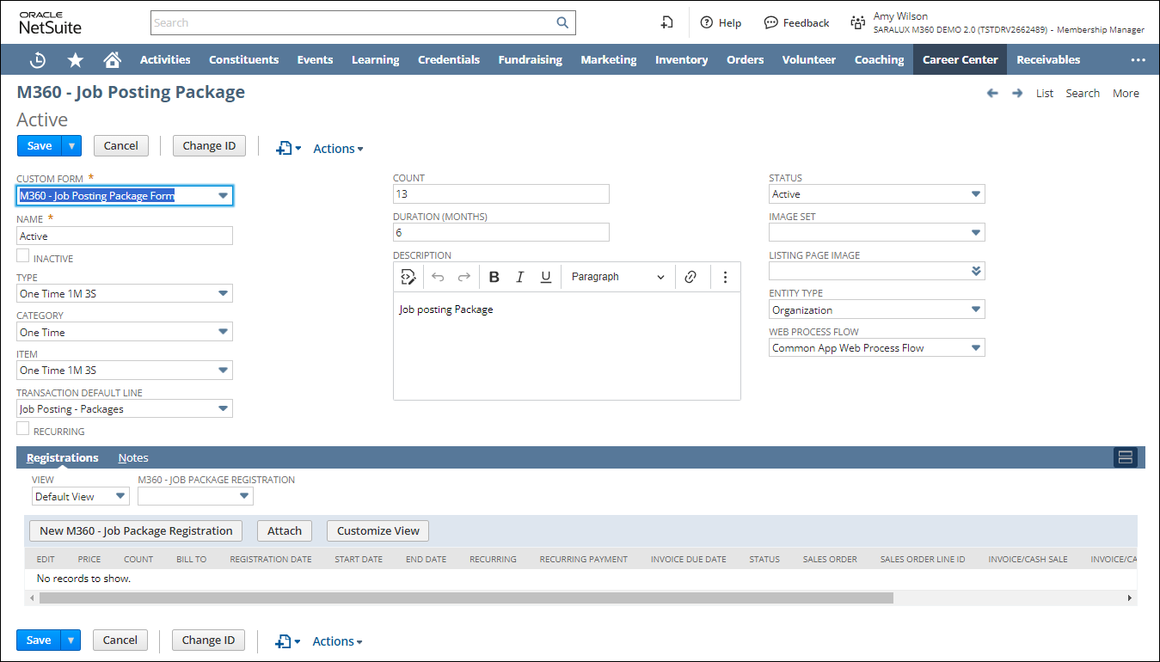Open the Career Center menu
The image size is (1160, 662).
coord(960,60)
